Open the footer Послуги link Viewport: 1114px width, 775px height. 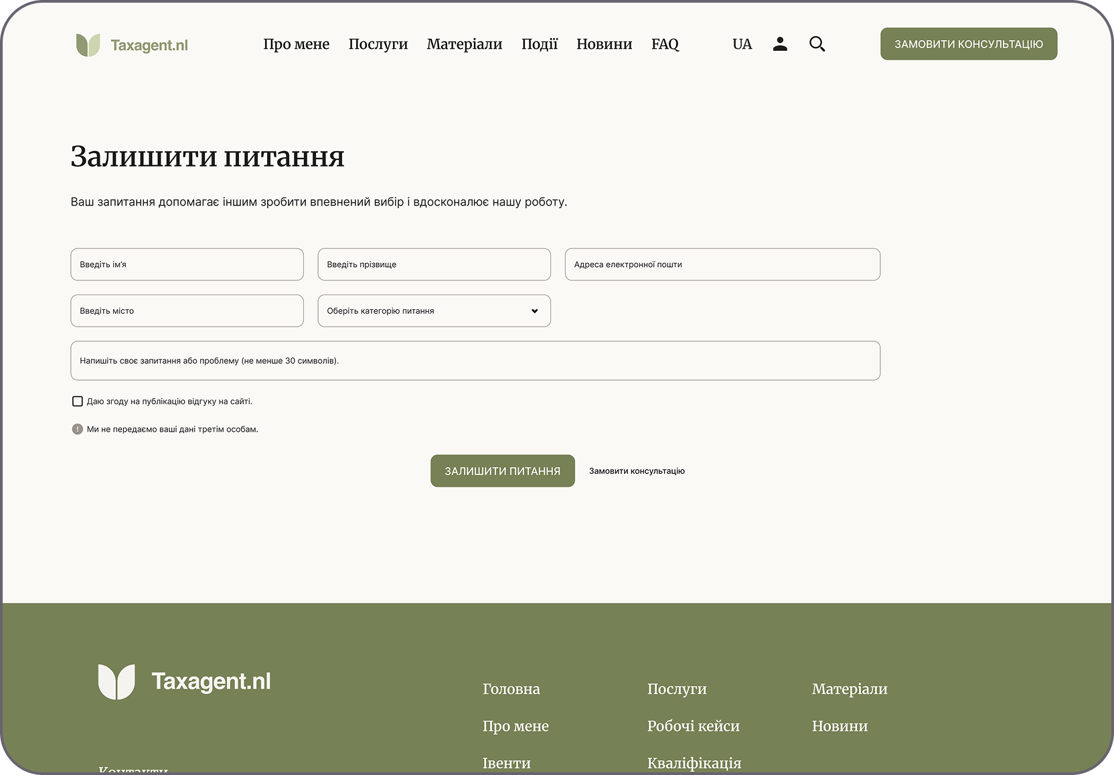677,689
